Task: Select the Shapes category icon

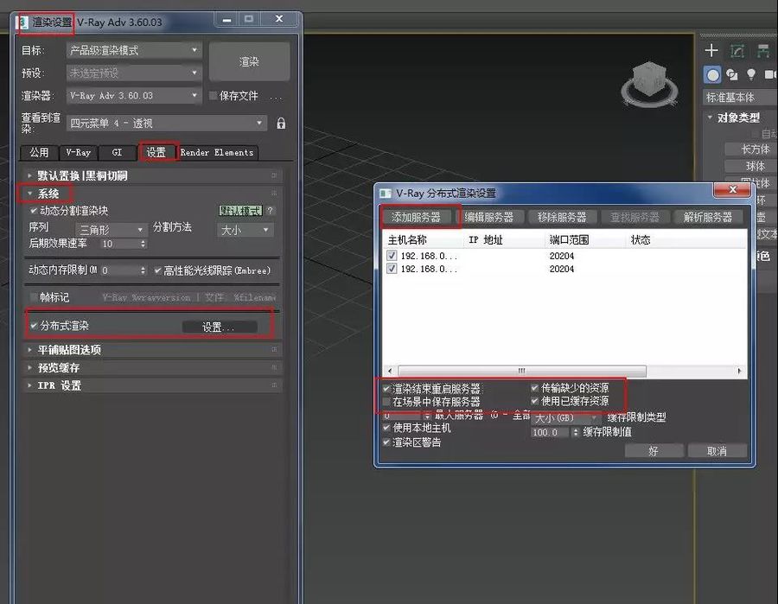Action: 732,75
